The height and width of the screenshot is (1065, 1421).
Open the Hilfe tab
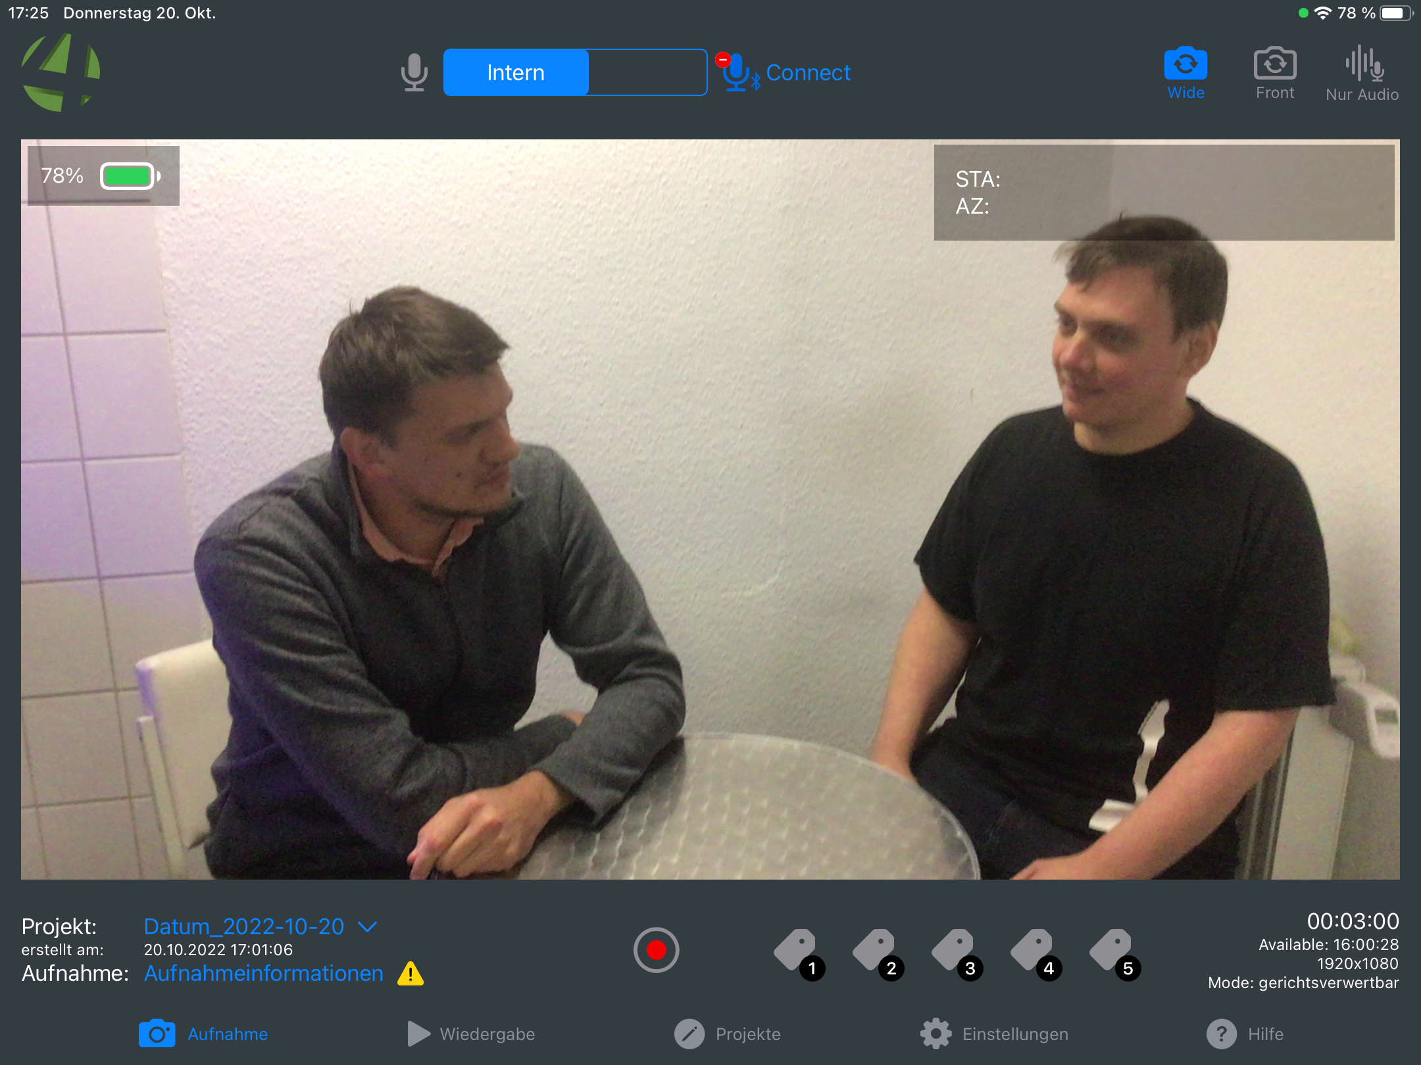(1245, 1034)
